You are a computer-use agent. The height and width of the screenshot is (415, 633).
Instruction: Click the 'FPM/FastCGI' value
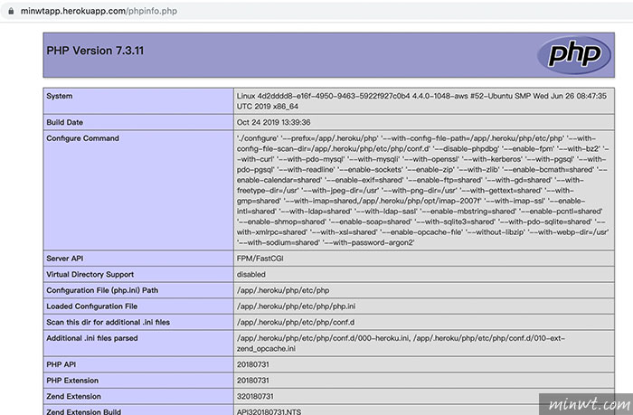(x=260, y=259)
